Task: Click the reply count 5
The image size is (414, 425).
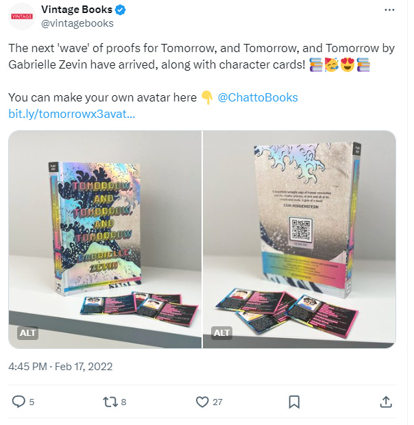Action: tap(32, 402)
